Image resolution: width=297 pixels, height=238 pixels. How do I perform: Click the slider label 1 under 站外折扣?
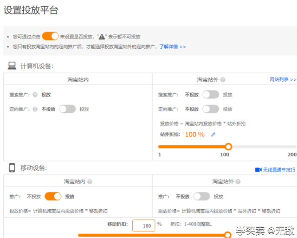tap(160, 154)
